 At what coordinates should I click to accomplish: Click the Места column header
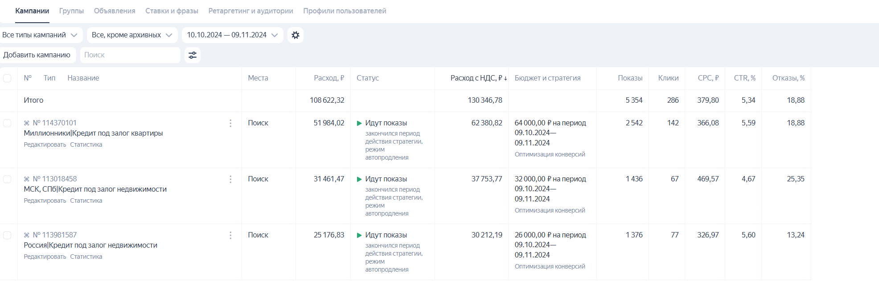(x=258, y=78)
